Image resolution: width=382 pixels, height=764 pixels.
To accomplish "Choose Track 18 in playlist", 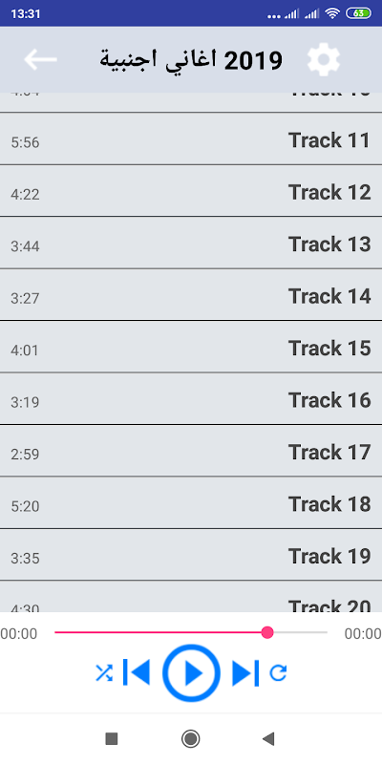I will pos(191,503).
